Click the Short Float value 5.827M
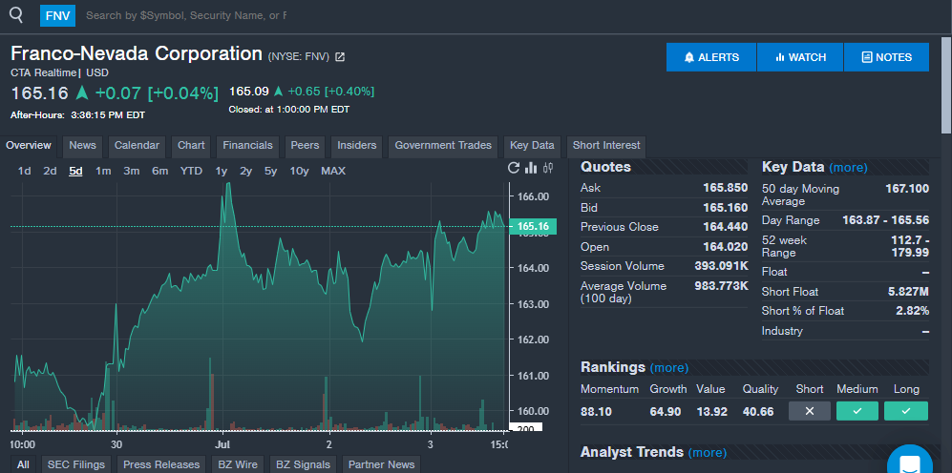This screenshot has height=473, width=952. [x=908, y=292]
